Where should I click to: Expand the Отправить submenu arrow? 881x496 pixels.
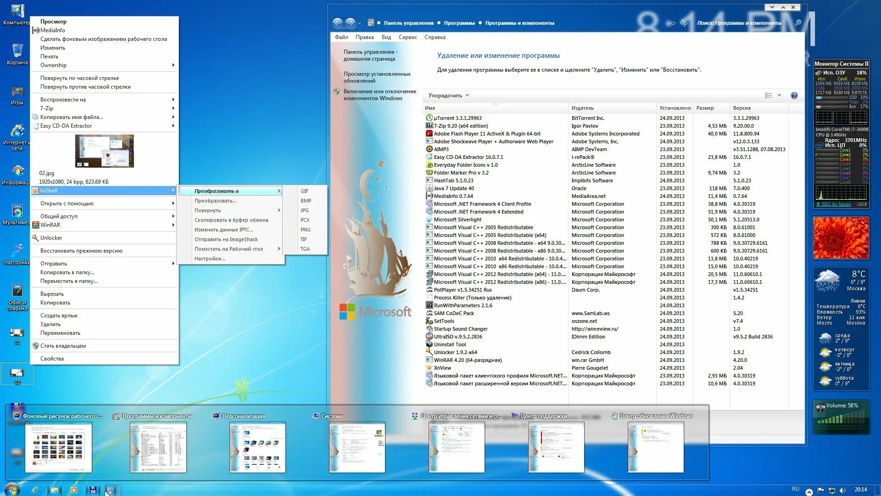173,264
